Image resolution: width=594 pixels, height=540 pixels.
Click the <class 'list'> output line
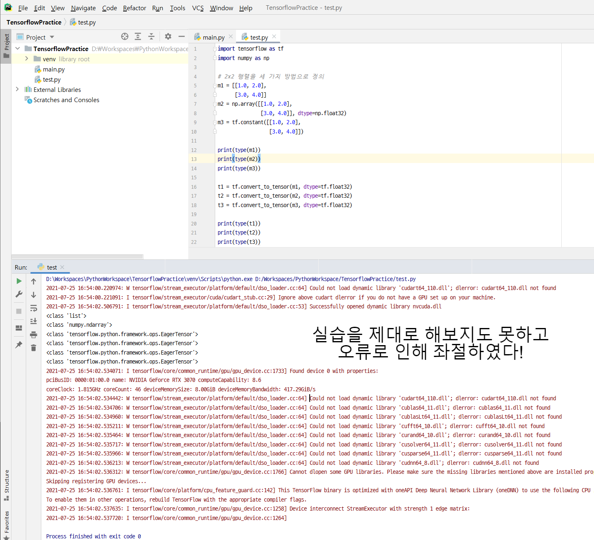(66, 316)
